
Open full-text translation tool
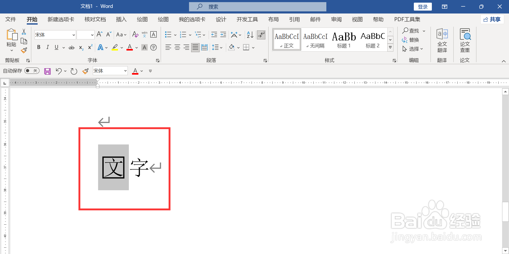coord(442,40)
